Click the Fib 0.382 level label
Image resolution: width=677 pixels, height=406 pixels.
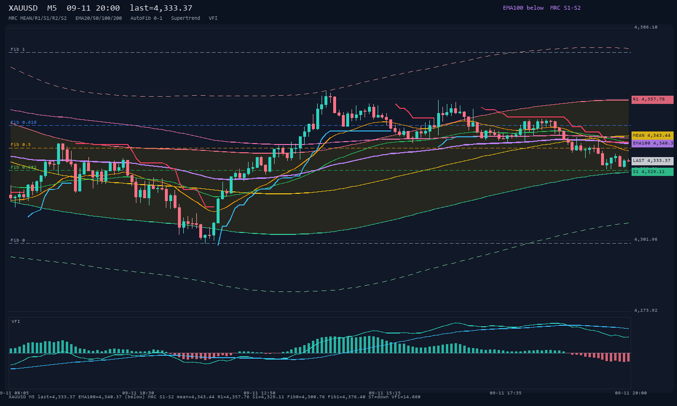click(x=24, y=167)
